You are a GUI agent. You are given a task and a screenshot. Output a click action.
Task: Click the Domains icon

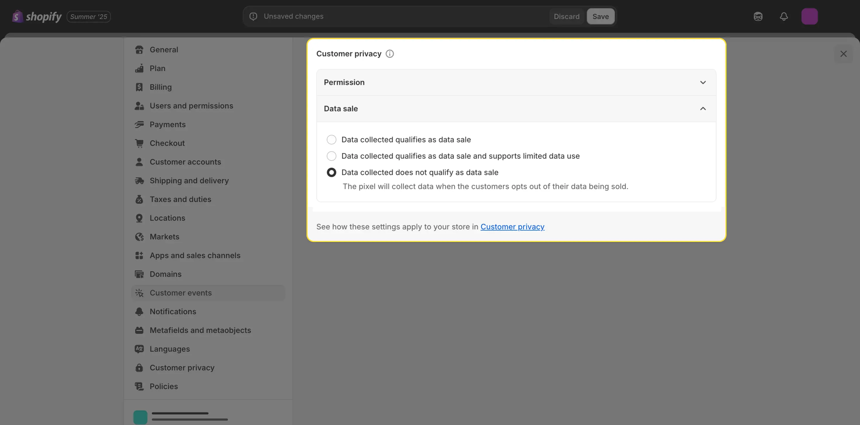pos(139,274)
